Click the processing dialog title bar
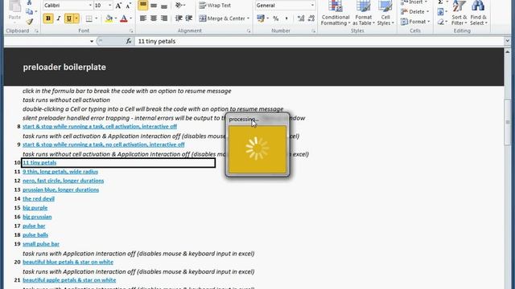Image resolution: width=515 pixels, height=289 pixels. pos(257,120)
